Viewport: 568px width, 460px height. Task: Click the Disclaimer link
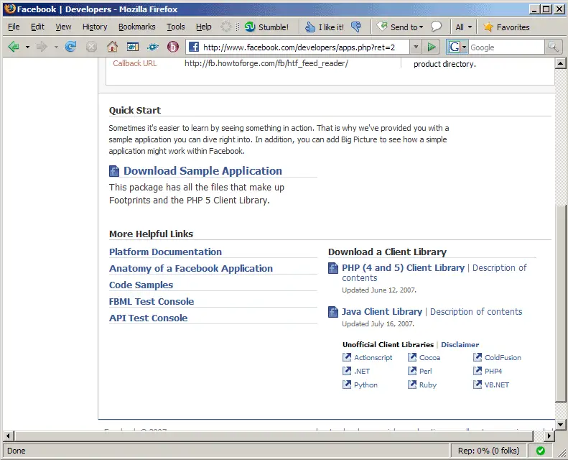pos(460,345)
